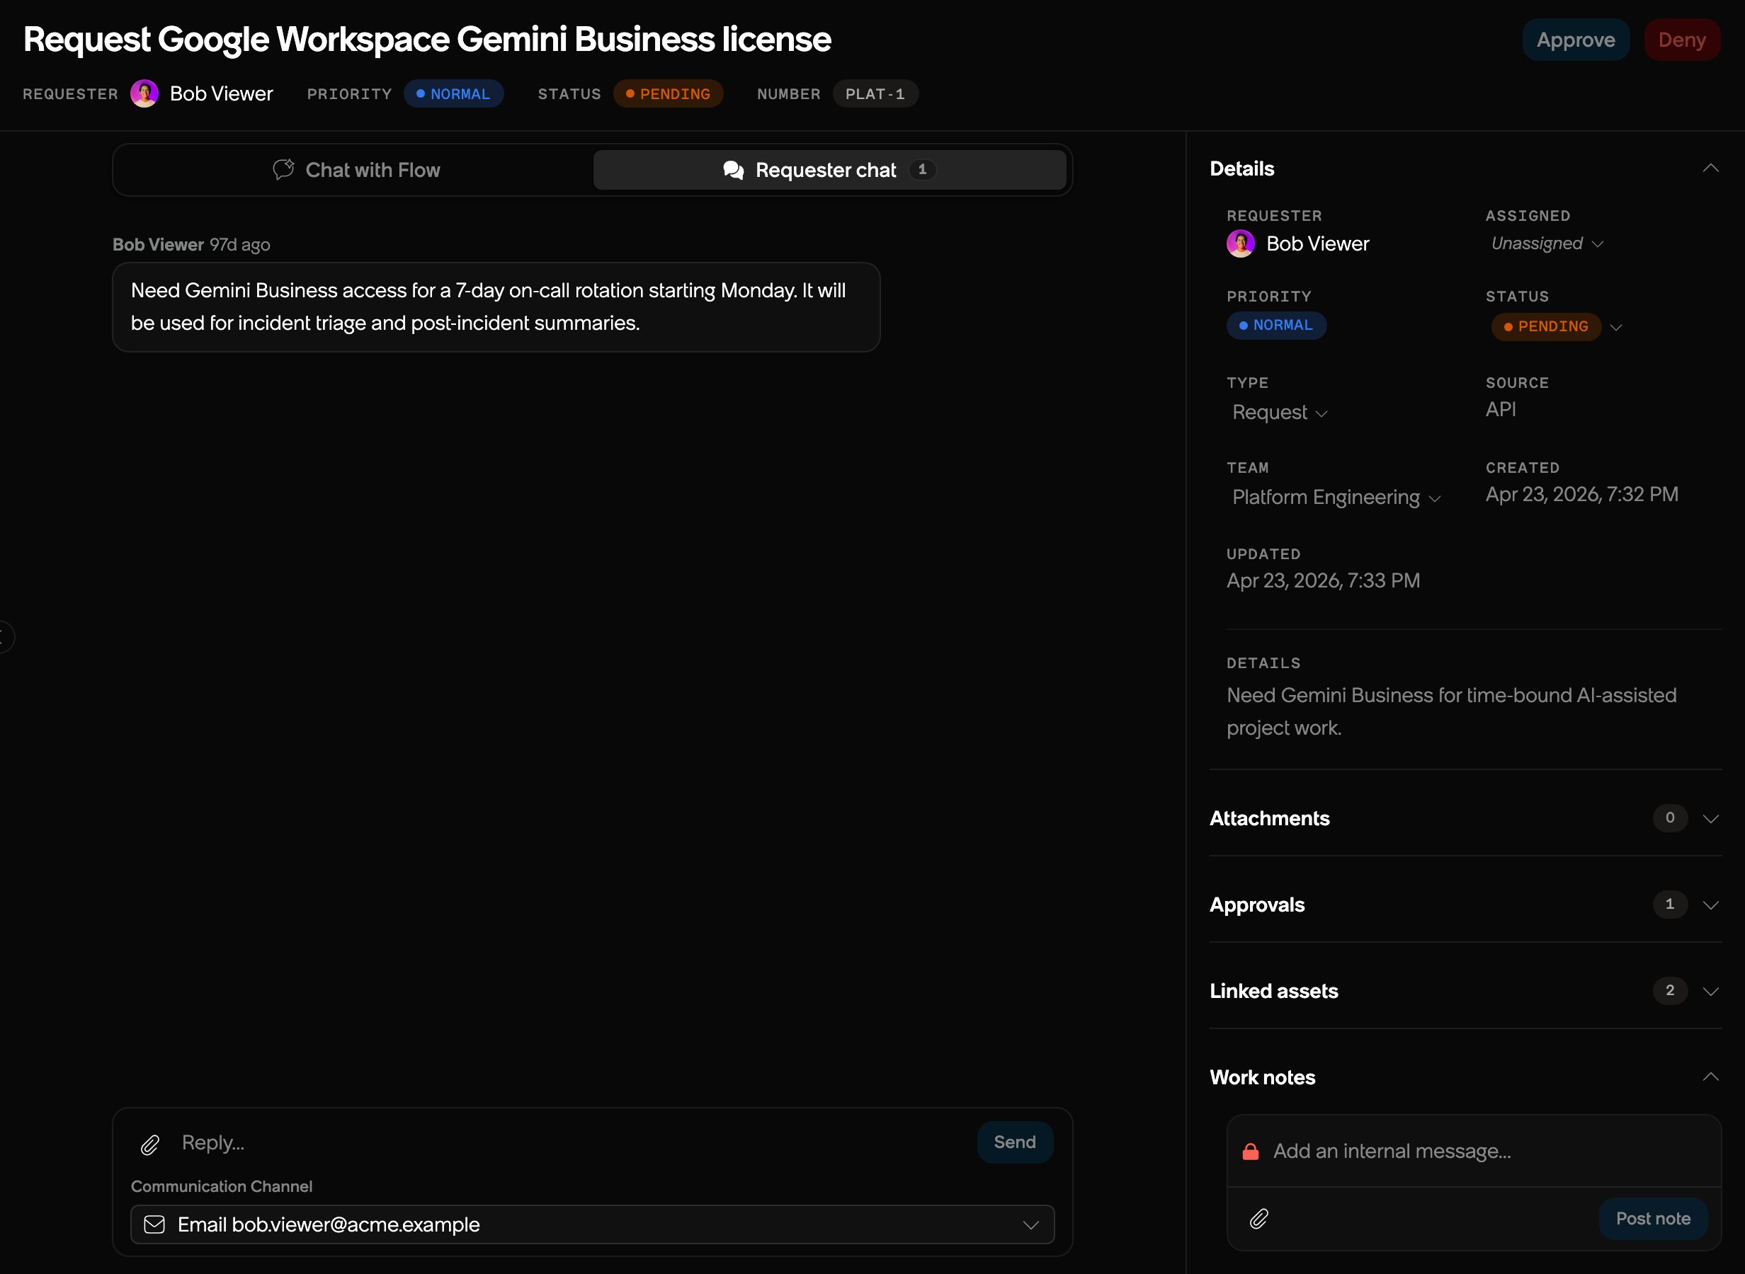Click the envelope icon in Communication Channel
The height and width of the screenshot is (1274, 1745).
click(x=154, y=1224)
